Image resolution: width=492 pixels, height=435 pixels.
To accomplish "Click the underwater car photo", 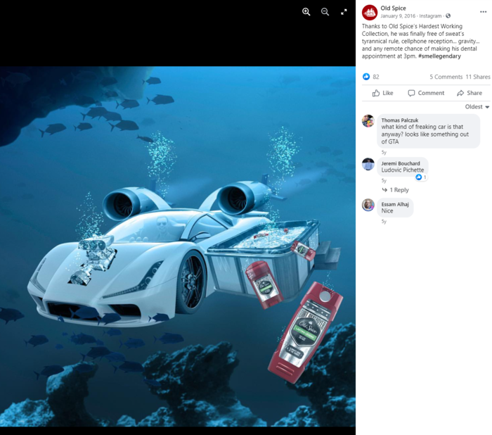I will 178,246.
